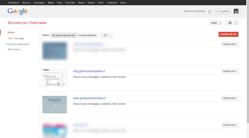Click the www.gianlucatramontana.it site thumbnail
Viewport: 249px width, 138px height.
(55, 104)
